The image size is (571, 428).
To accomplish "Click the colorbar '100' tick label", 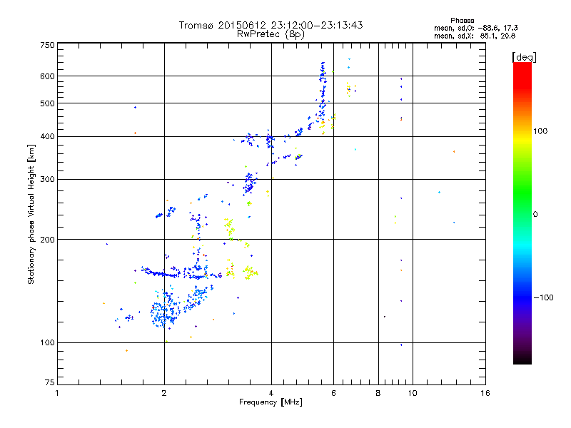I will coord(540,131).
